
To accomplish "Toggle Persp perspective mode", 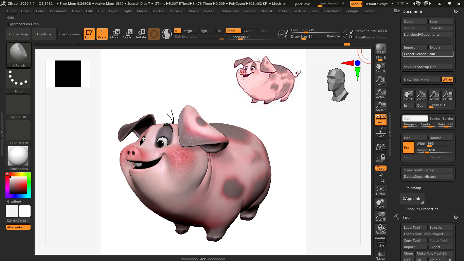I will (380, 120).
